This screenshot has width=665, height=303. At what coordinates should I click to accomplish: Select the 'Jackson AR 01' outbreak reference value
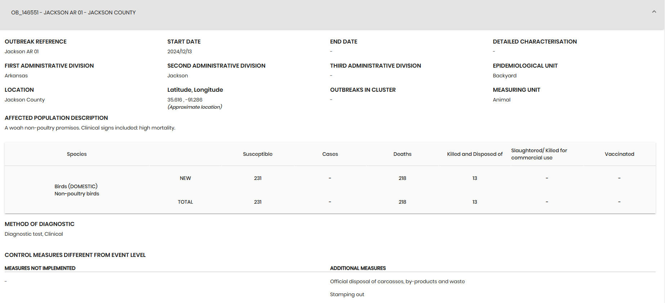click(22, 51)
